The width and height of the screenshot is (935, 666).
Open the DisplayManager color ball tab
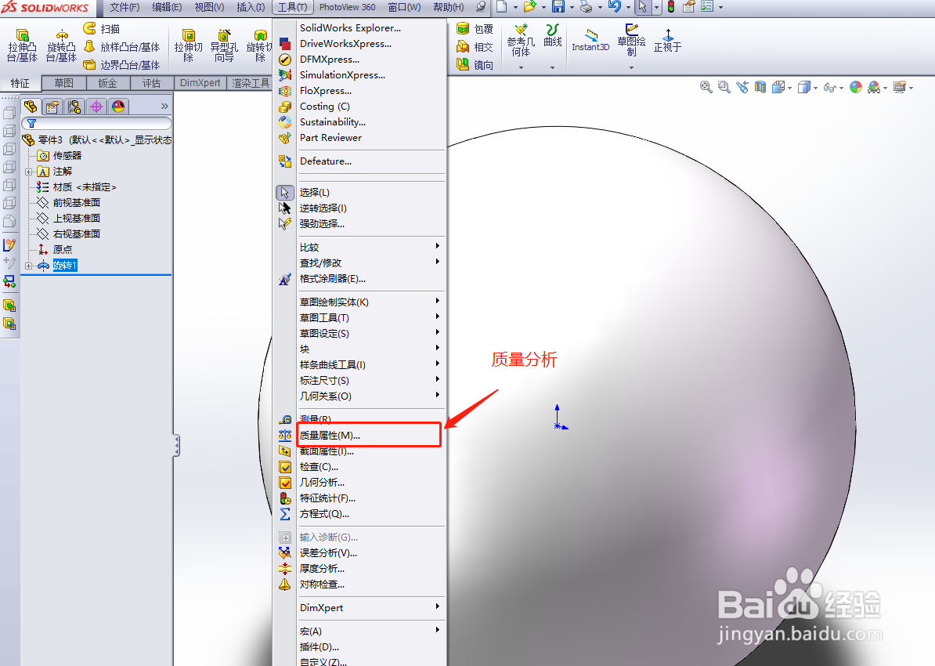point(118,107)
